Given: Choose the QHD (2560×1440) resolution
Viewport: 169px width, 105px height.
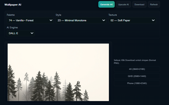Looking at the screenshot, I should click(137, 76).
